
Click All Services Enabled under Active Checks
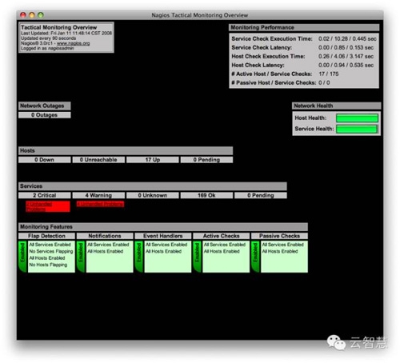(x=225, y=245)
